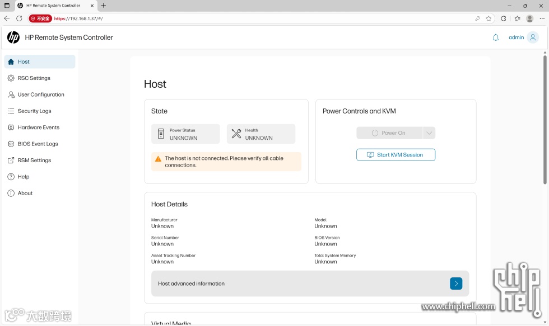Expand the Power On dropdown arrow

(x=429, y=133)
